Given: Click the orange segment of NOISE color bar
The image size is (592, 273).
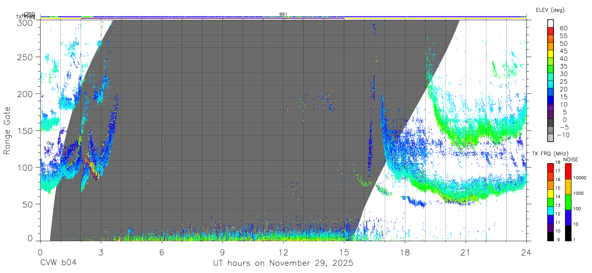Looking at the screenshot, I should pos(568,186).
